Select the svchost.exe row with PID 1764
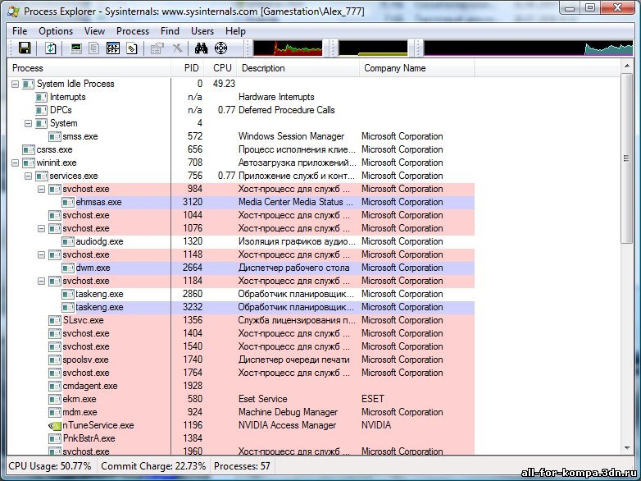641x481 pixels. click(x=241, y=373)
